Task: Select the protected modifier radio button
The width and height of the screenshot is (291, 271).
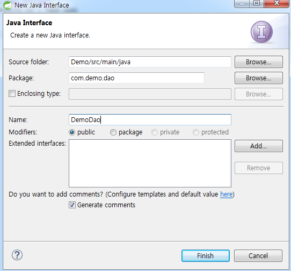Action: (x=196, y=132)
